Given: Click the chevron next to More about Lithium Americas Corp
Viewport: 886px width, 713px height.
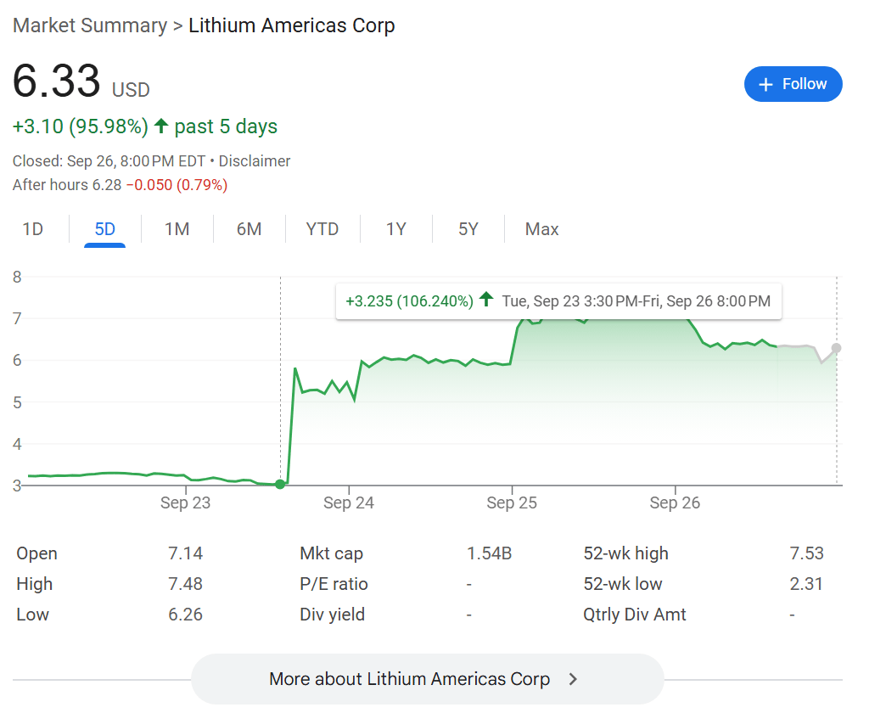Looking at the screenshot, I should pos(573,678).
